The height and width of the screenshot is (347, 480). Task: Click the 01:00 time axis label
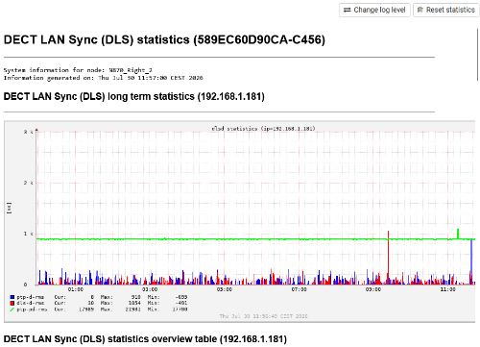[75, 289]
